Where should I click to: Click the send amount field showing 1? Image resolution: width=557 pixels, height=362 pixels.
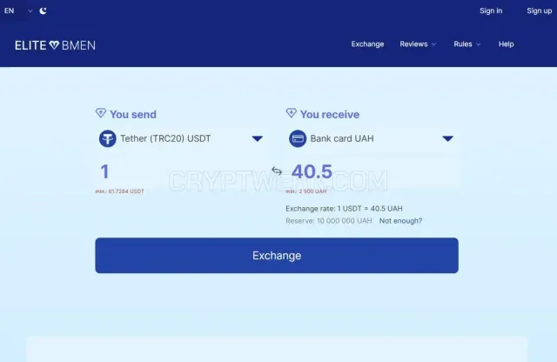click(x=181, y=171)
